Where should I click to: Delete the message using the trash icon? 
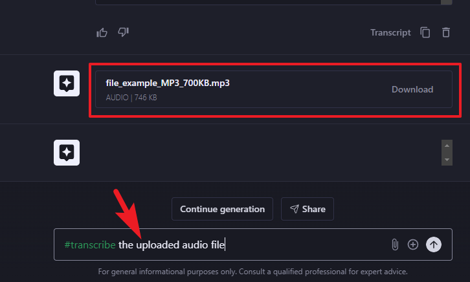[446, 32]
